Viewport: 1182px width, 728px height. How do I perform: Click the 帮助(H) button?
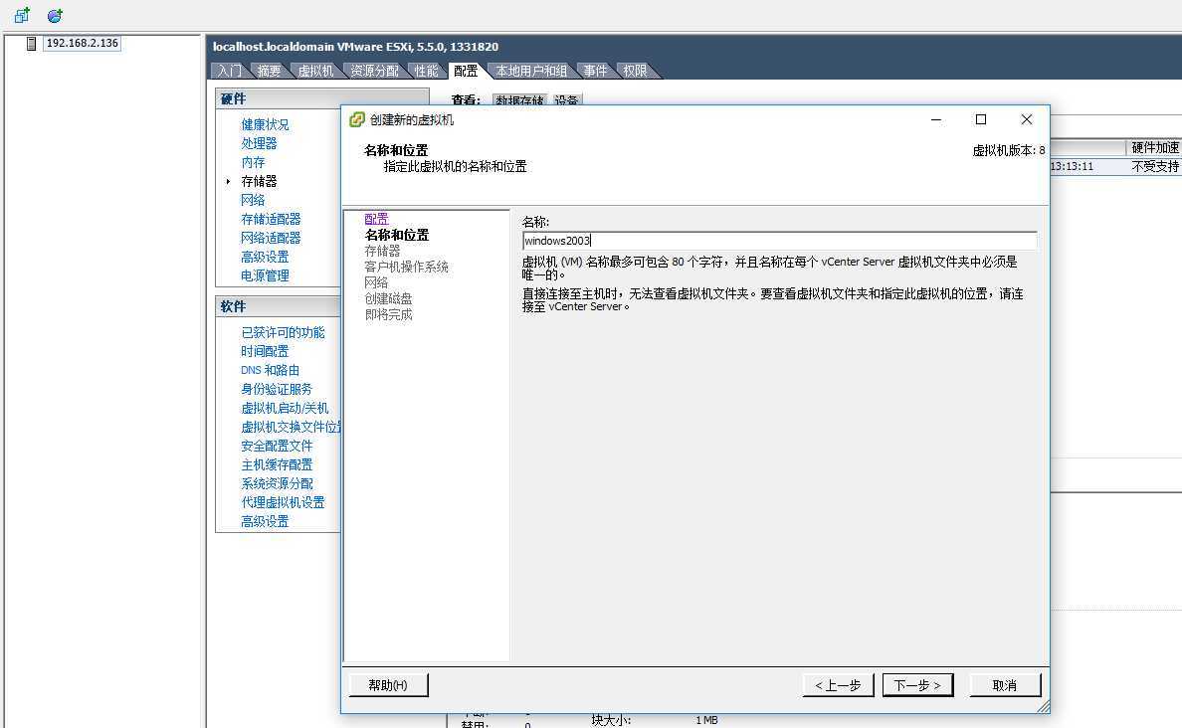(x=388, y=685)
